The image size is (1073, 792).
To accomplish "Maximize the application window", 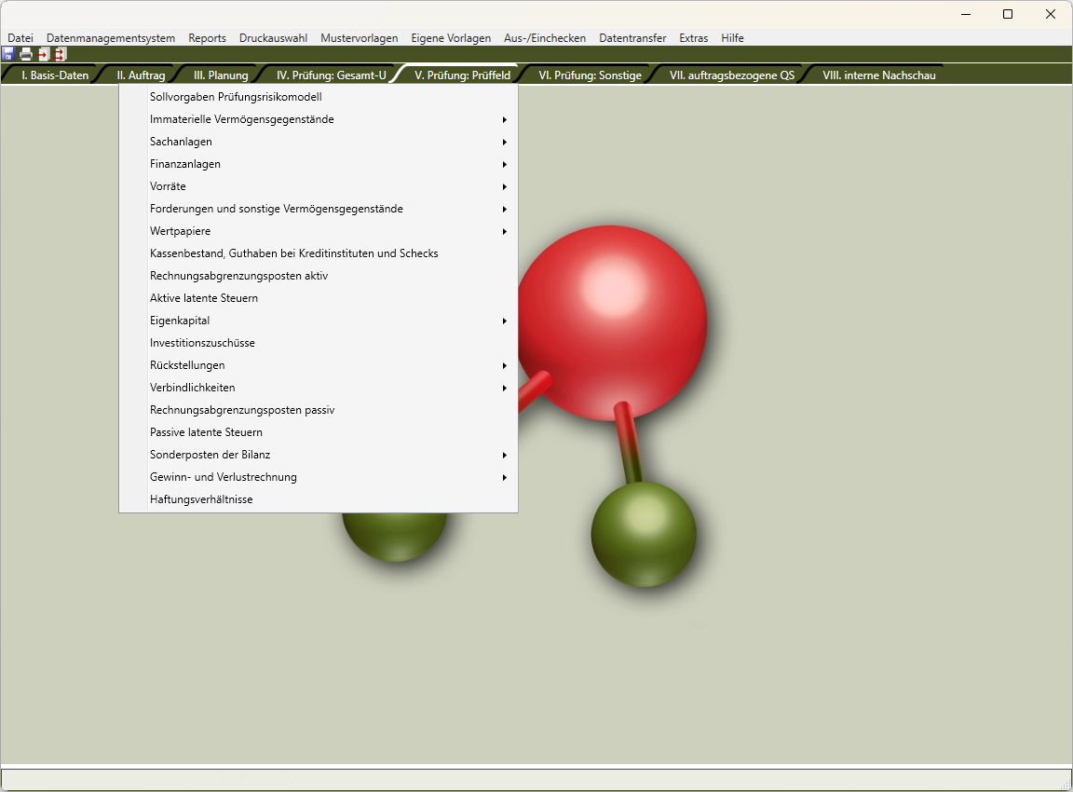I will [1008, 14].
